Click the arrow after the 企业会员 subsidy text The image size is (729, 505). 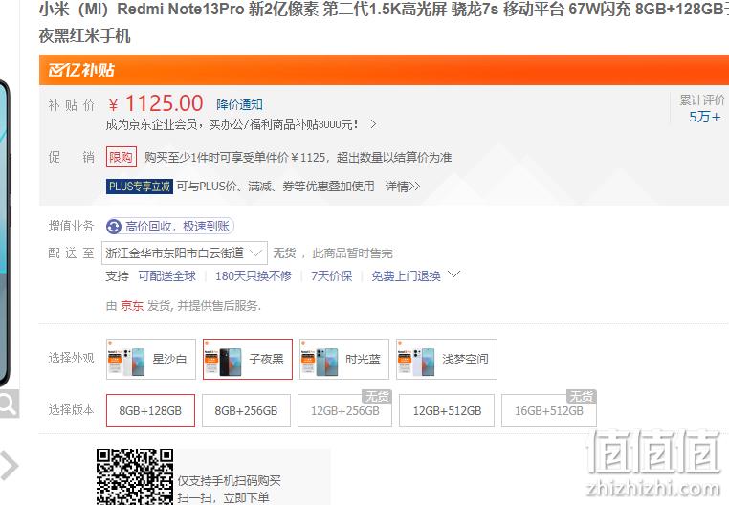373,124
